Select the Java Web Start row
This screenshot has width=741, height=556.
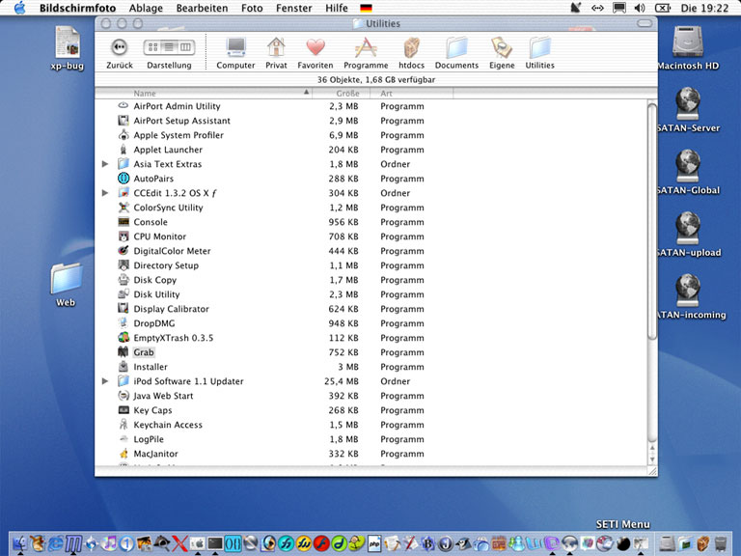tap(370, 396)
